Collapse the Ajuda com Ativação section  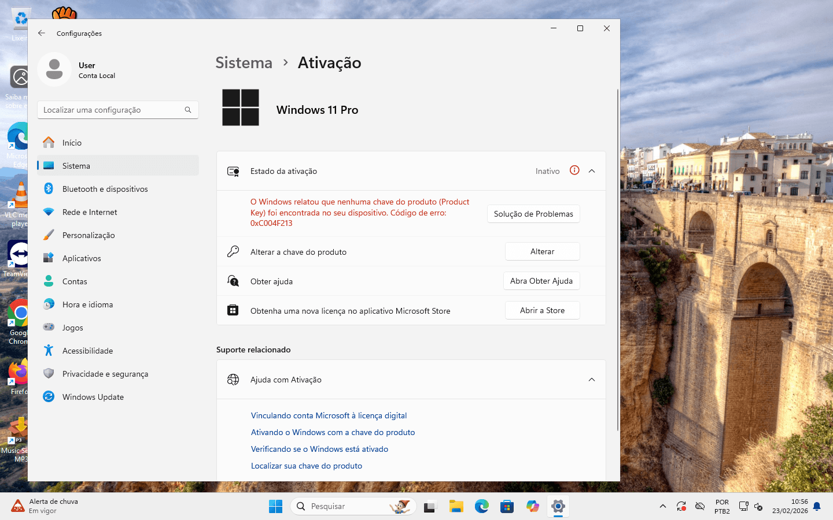(x=592, y=380)
